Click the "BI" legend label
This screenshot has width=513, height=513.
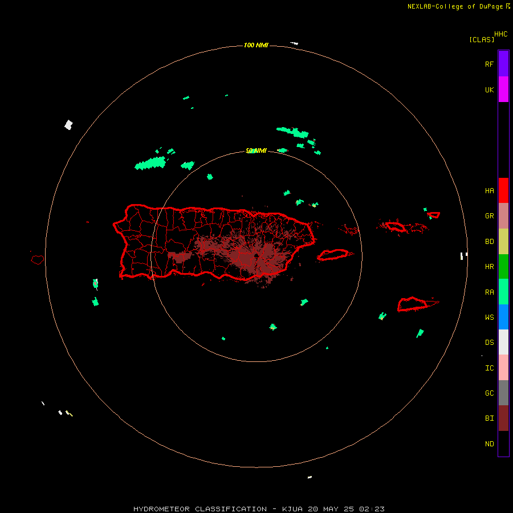coord(489,418)
